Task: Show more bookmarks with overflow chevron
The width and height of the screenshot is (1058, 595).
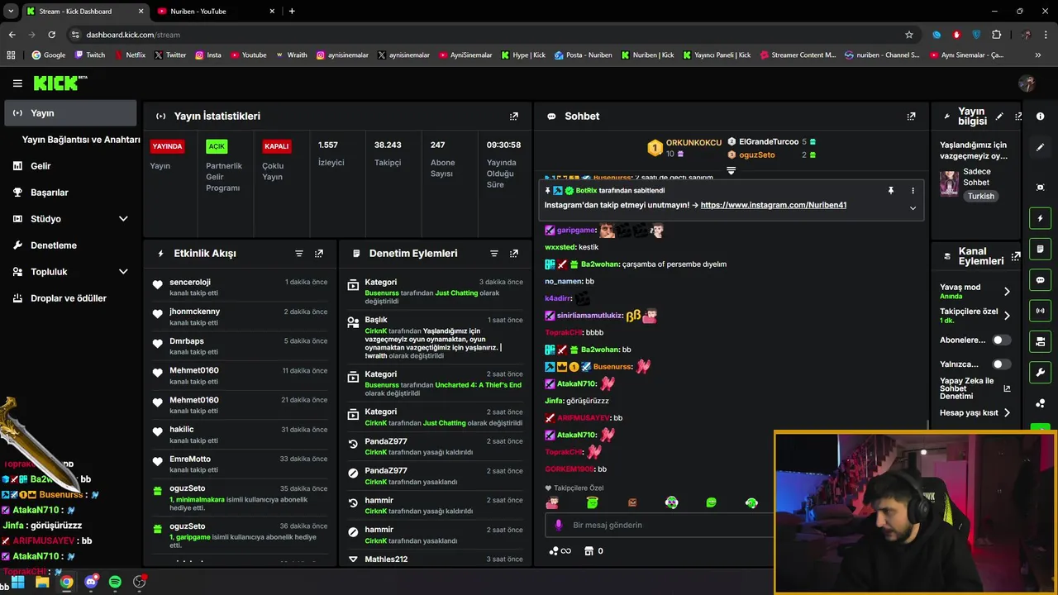Action: pyautogui.click(x=1038, y=55)
